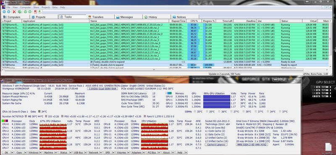This screenshot has width=336, height=155.
Task: Click the SIV64X window title bar icon
Action: click(x=2, y=81)
